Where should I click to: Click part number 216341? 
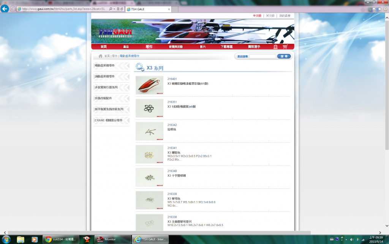(x=172, y=148)
